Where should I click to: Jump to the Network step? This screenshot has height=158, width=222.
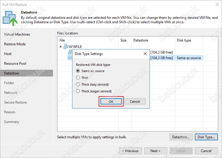pos(11,92)
